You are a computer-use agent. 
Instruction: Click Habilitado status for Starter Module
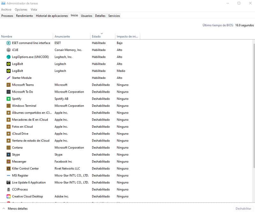[99, 78]
